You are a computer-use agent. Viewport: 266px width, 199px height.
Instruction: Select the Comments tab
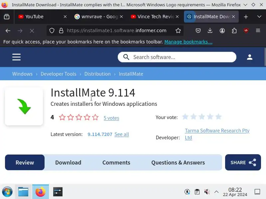116,163
